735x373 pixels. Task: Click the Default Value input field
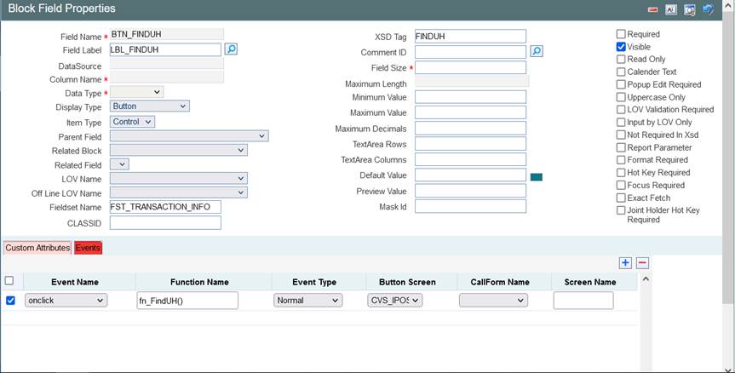470,175
